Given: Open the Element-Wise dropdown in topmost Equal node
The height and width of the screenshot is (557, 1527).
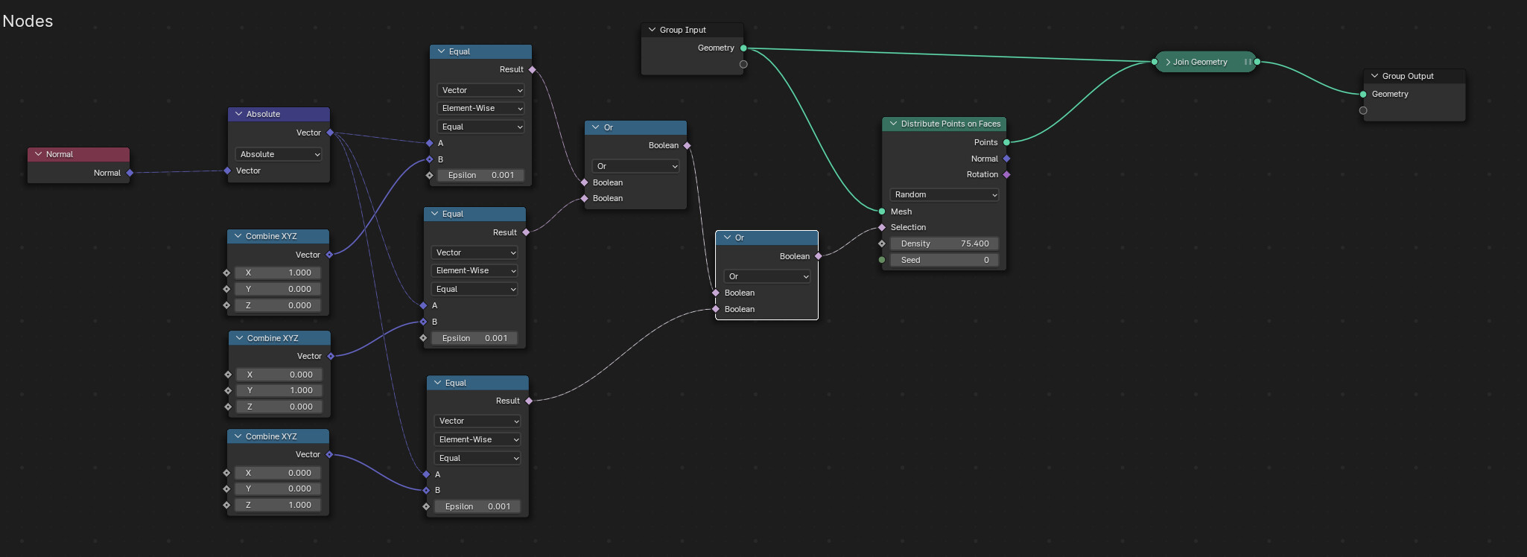Looking at the screenshot, I should pyautogui.click(x=480, y=108).
